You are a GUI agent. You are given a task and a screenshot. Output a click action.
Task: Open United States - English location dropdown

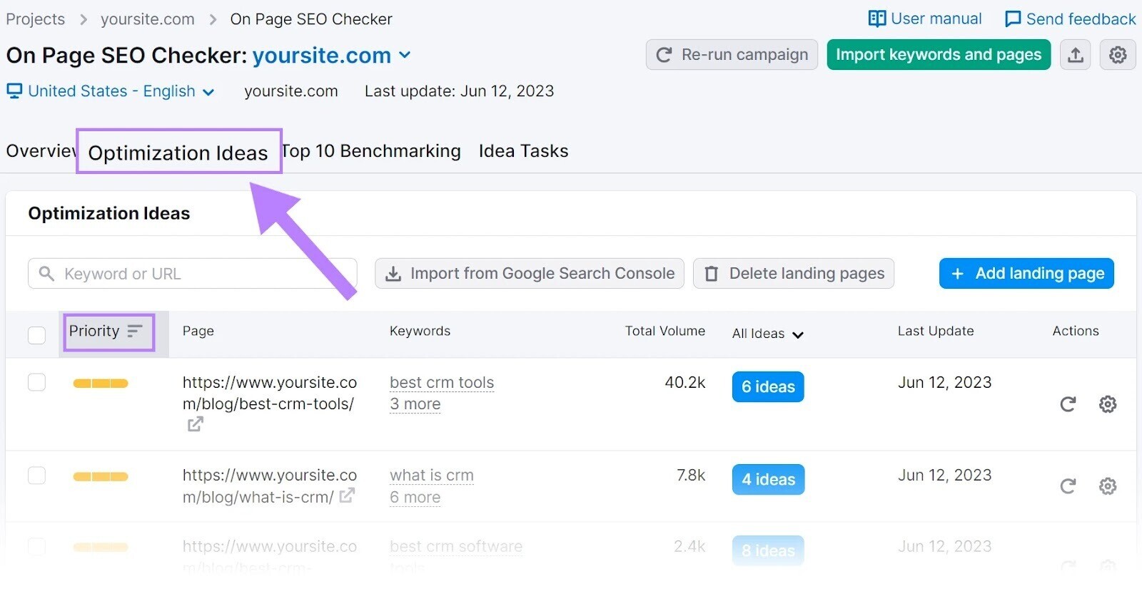111,91
